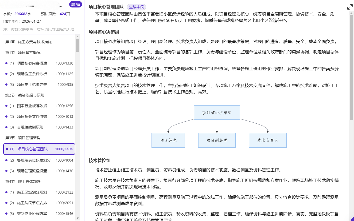The height and width of the screenshot is (221, 354).
Task: Open (2) 项目相关文件依据 item
Action: (x=39, y=116)
